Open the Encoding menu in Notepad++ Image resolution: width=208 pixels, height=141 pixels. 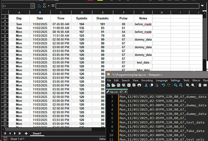[x=147, y=80]
